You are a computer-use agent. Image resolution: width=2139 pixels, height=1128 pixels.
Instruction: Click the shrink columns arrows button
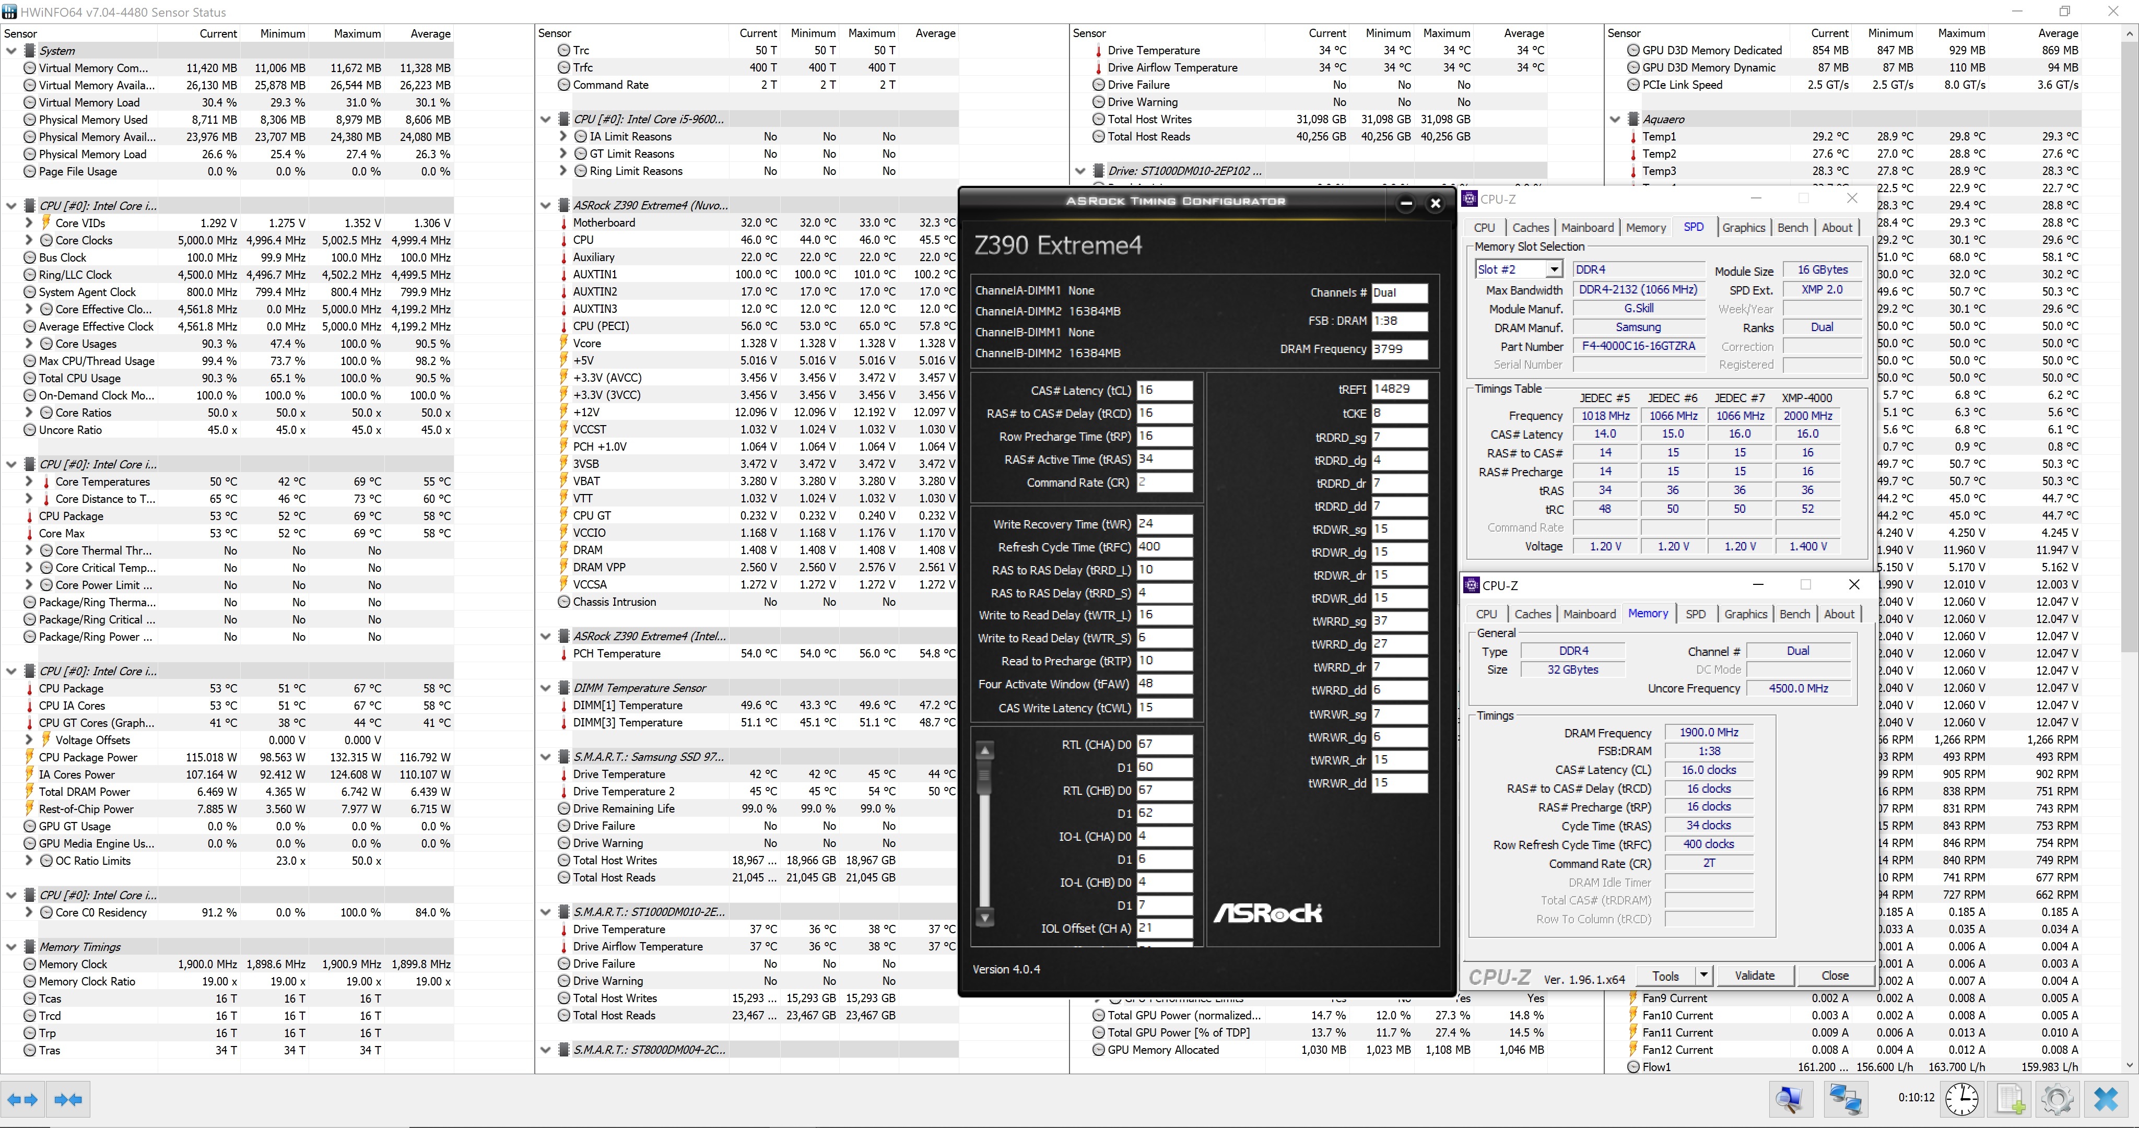tap(68, 1100)
